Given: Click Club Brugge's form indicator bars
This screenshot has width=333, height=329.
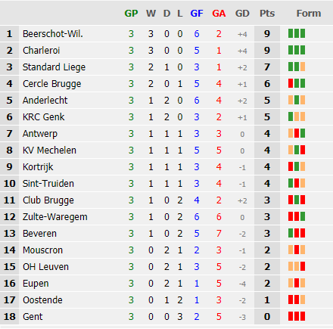Looking at the screenshot, I should pyautogui.click(x=297, y=200).
